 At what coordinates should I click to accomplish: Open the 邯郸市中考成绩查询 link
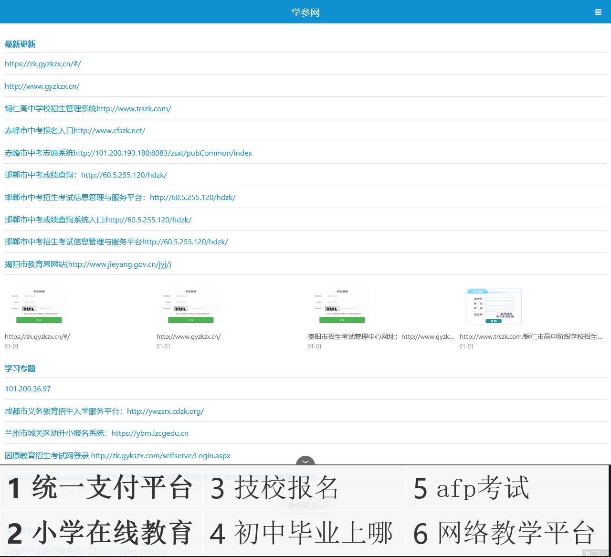coord(85,175)
